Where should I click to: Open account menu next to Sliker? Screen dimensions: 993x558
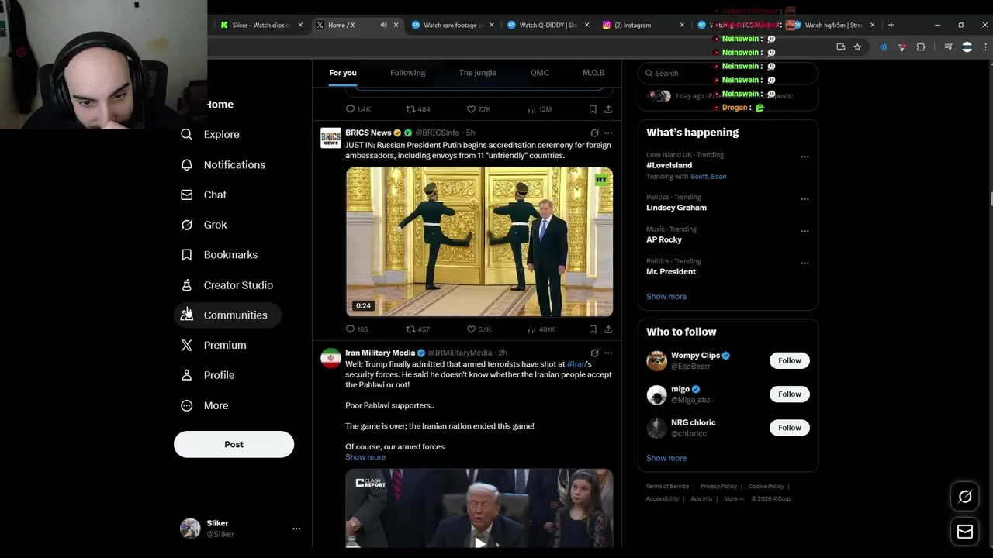[x=296, y=529]
